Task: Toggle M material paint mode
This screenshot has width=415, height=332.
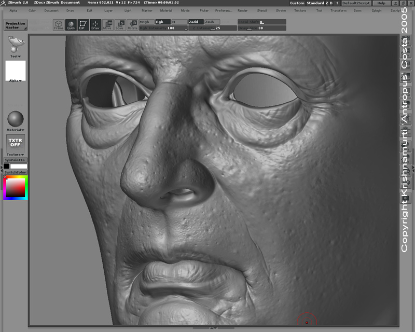Action: tap(179, 22)
